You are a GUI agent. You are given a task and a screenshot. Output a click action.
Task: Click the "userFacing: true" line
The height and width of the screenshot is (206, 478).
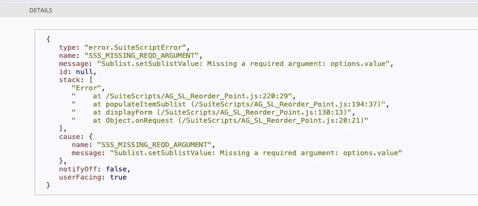pos(93,177)
